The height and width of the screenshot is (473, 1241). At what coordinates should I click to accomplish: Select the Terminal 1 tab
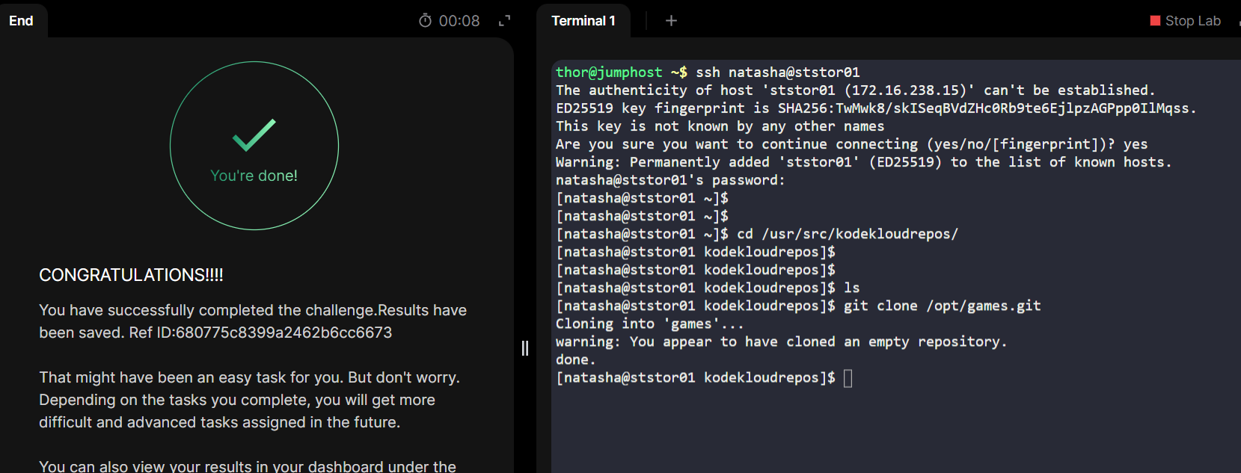tap(583, 21)
